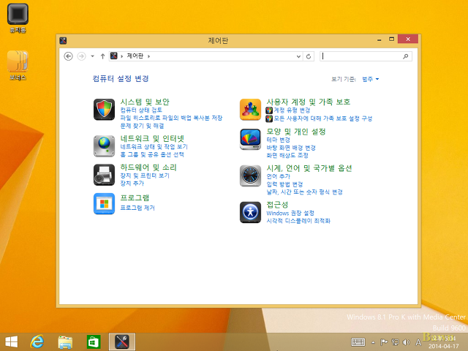
Task: Expand the chevron after 제어판 breadcrumb
Action: tap(148, 56)
